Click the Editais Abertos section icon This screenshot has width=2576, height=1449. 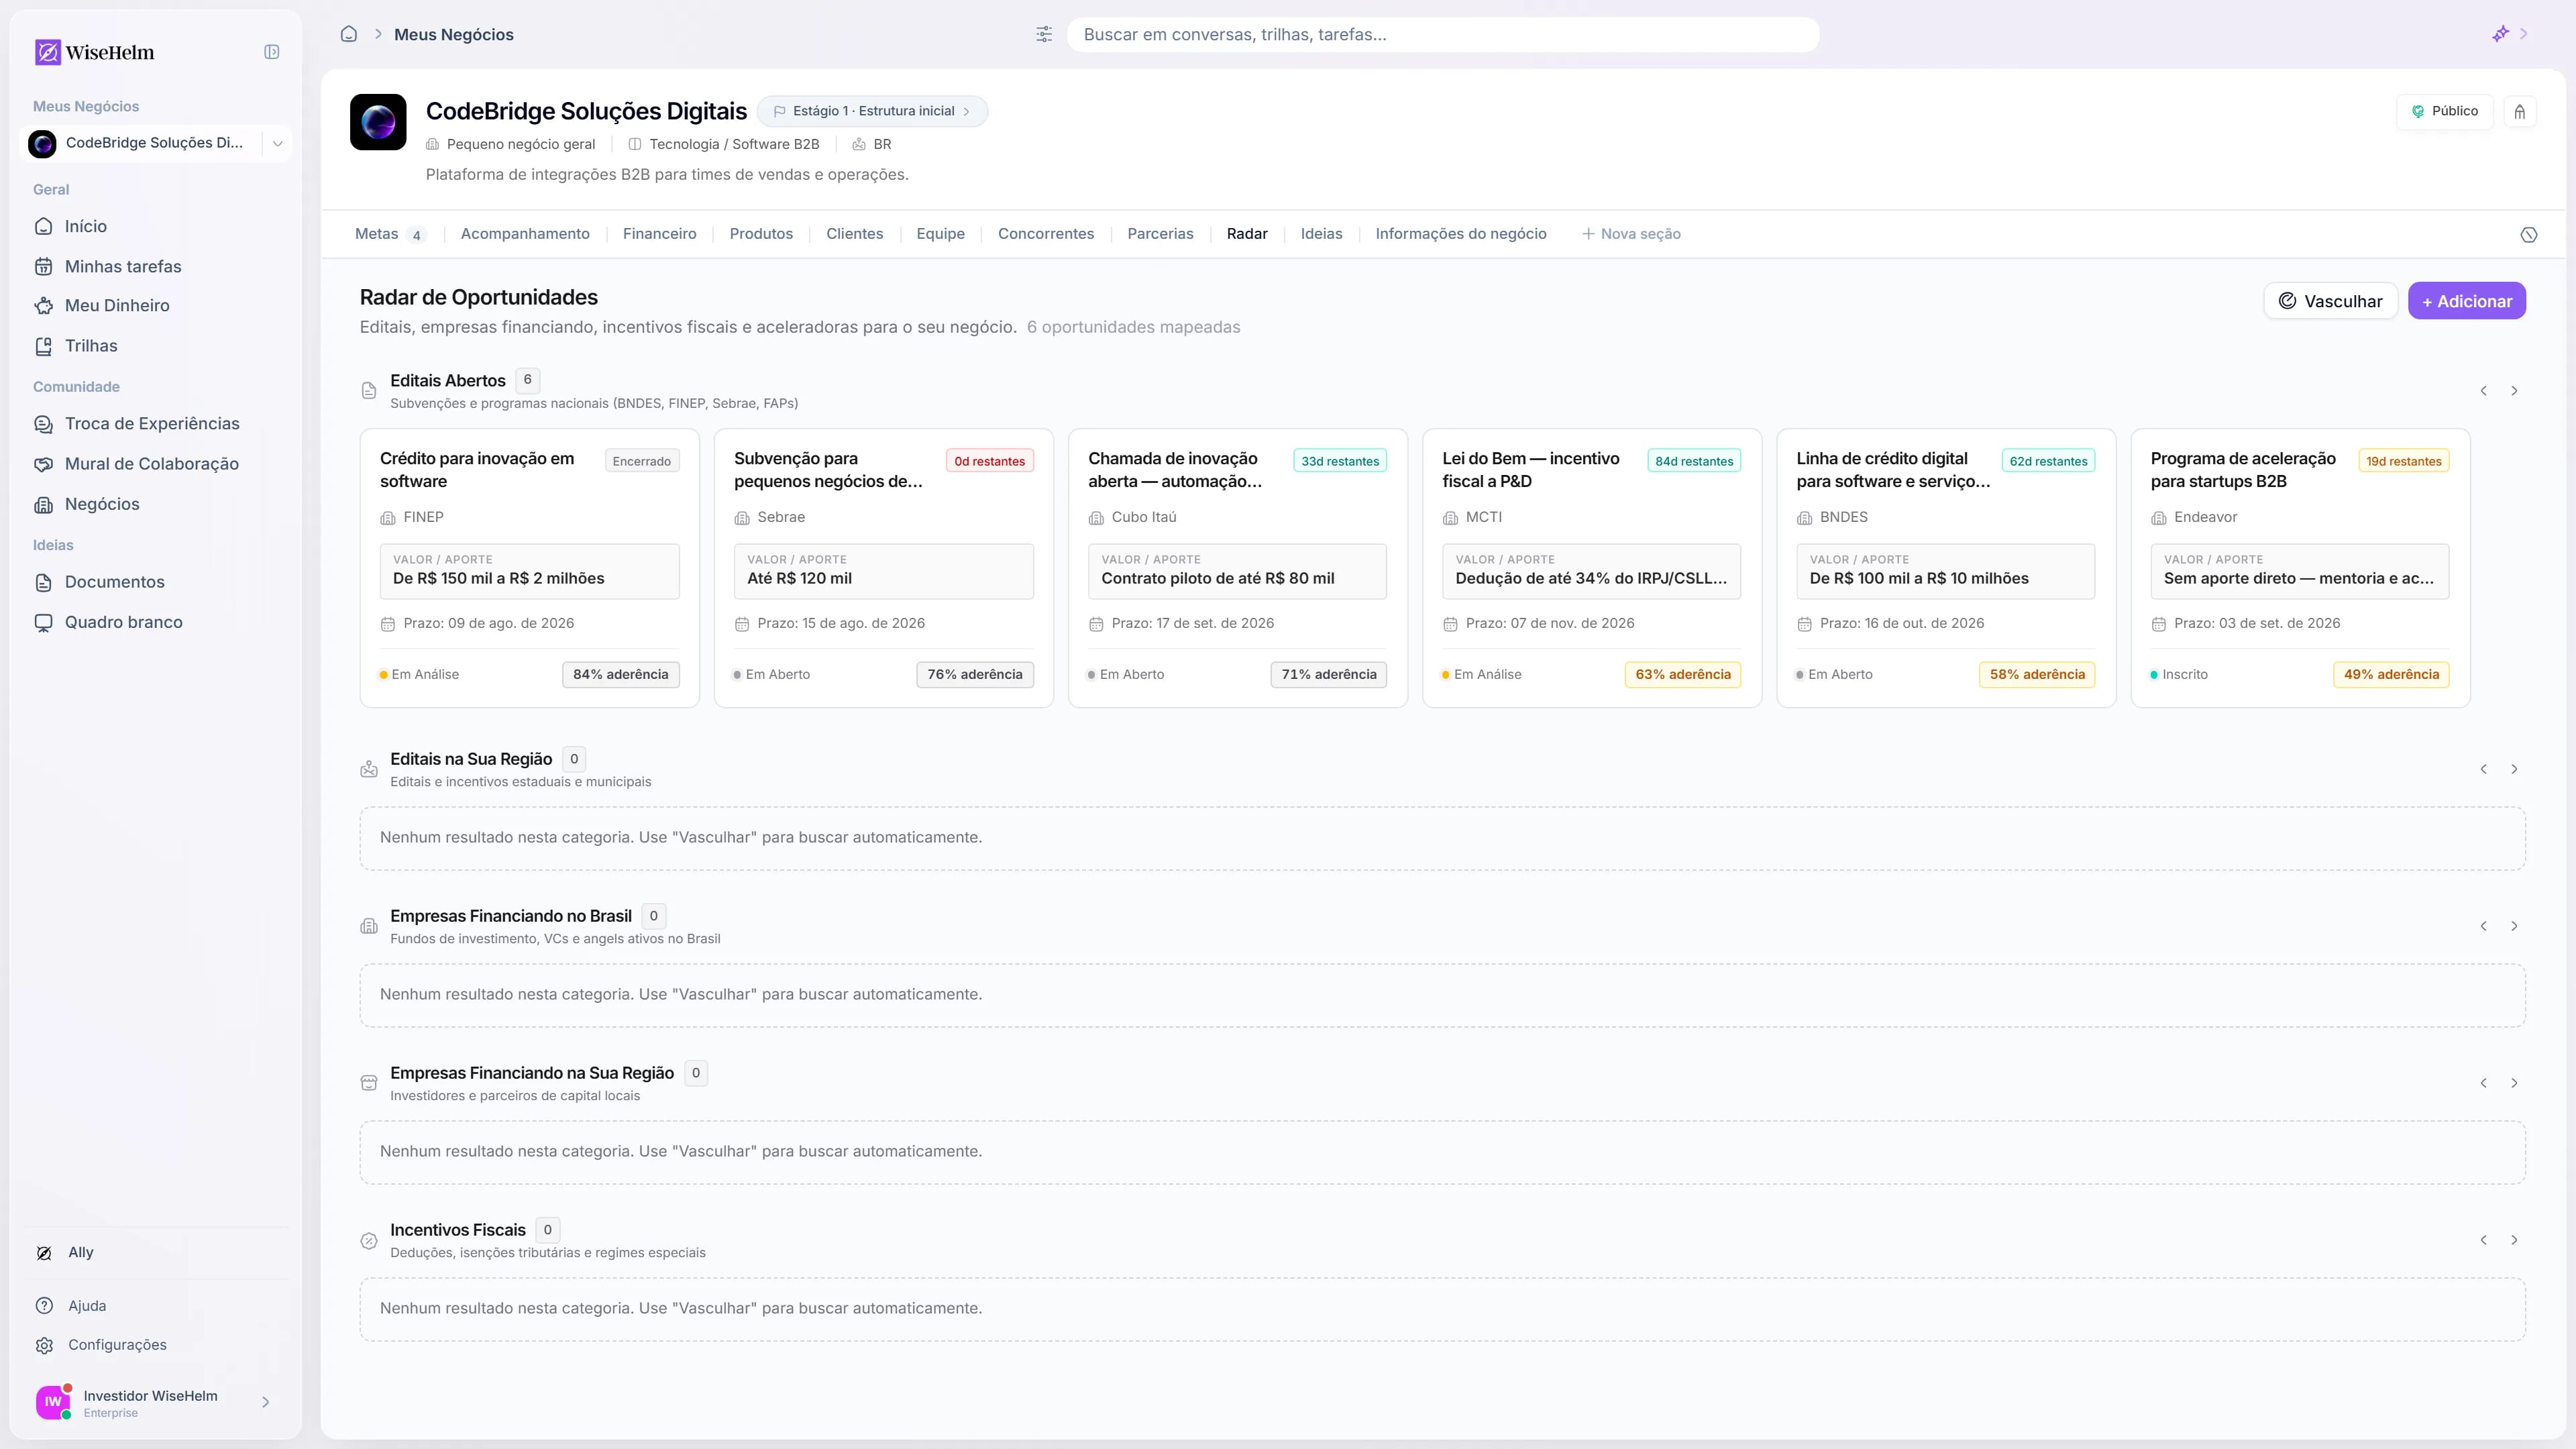tap(369, 391)
